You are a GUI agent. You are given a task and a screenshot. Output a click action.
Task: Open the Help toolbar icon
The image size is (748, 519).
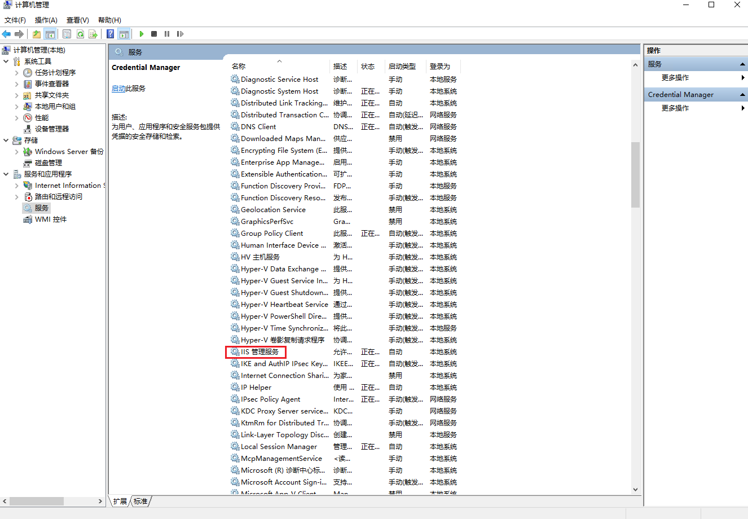click(111, 34)
